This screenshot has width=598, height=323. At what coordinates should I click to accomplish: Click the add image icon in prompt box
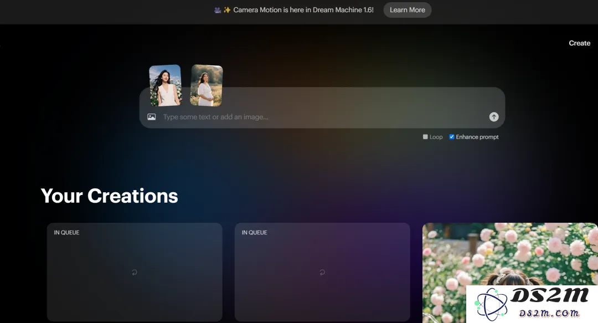[x=151, y=117]
